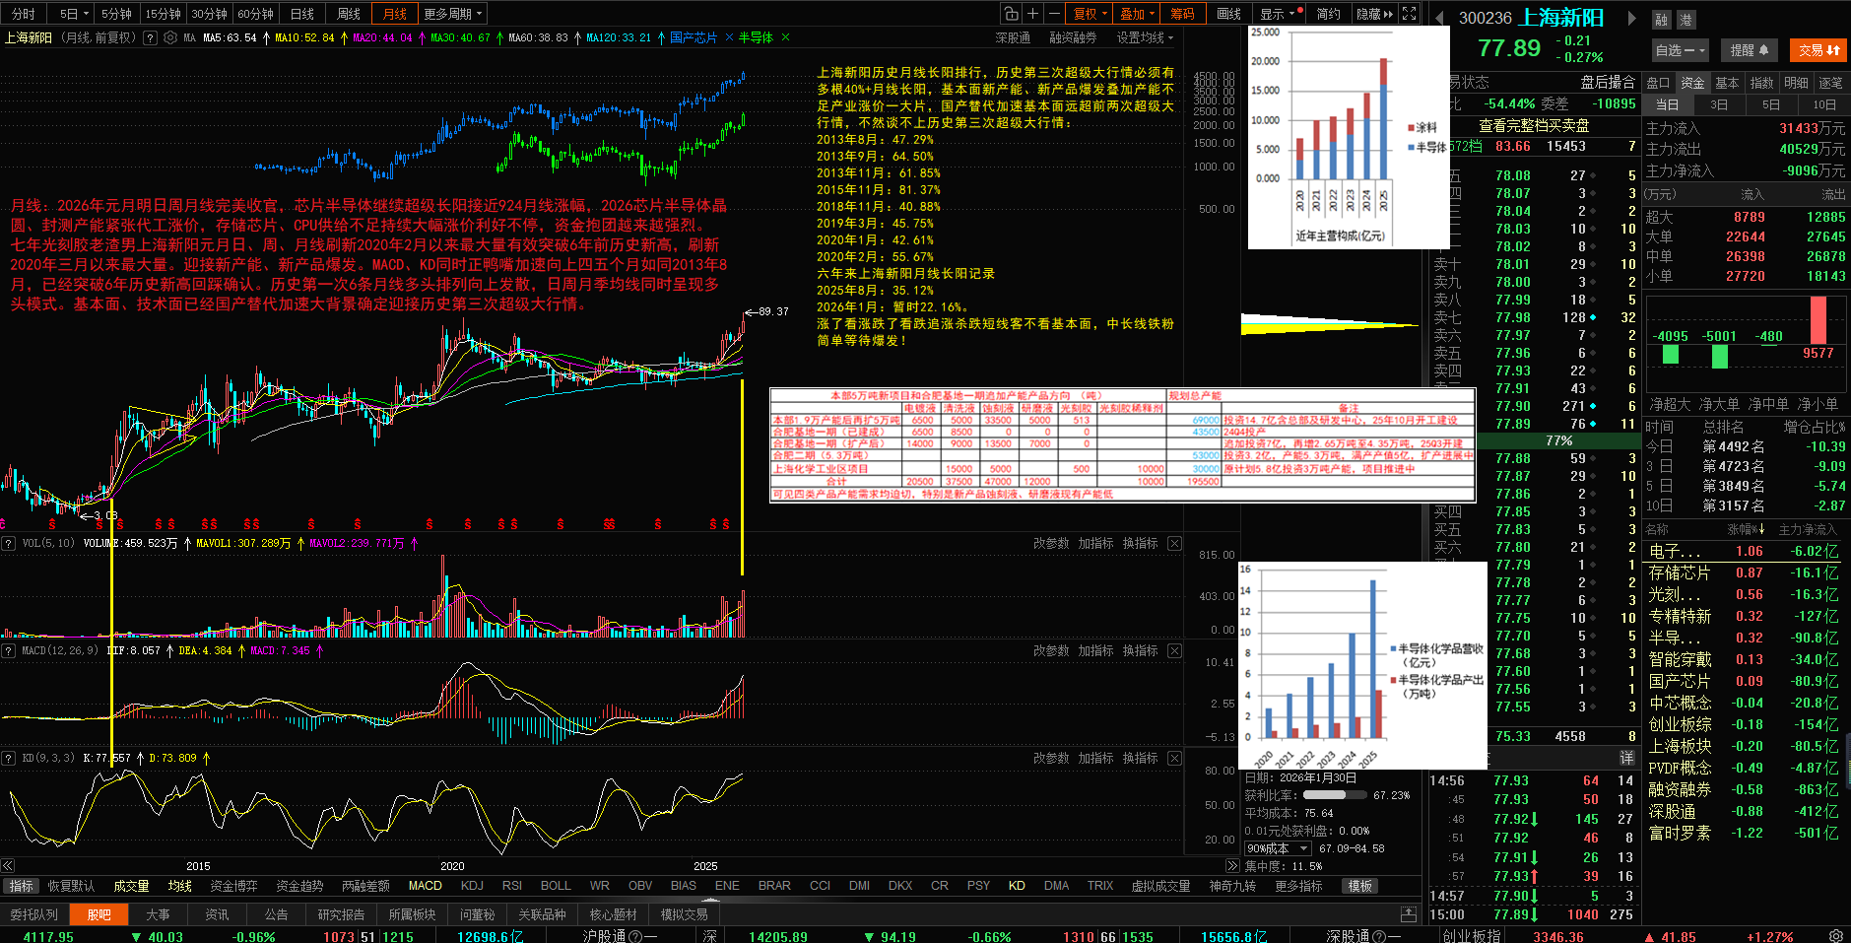
Task: Click the 融 margin badge
Action: [x=1662, y=19]
